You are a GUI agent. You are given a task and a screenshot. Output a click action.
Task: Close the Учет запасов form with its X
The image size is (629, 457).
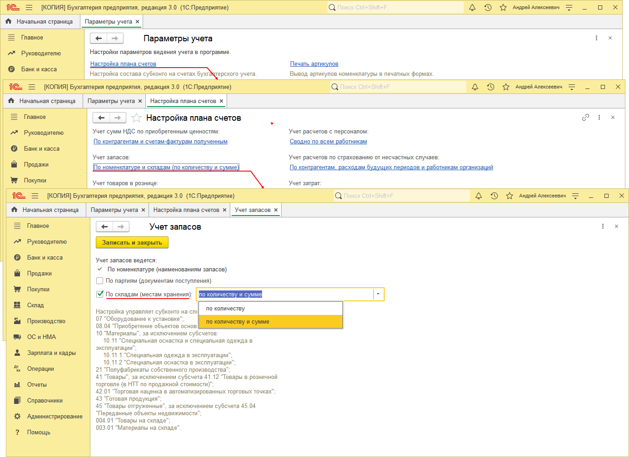pos(616,226)
